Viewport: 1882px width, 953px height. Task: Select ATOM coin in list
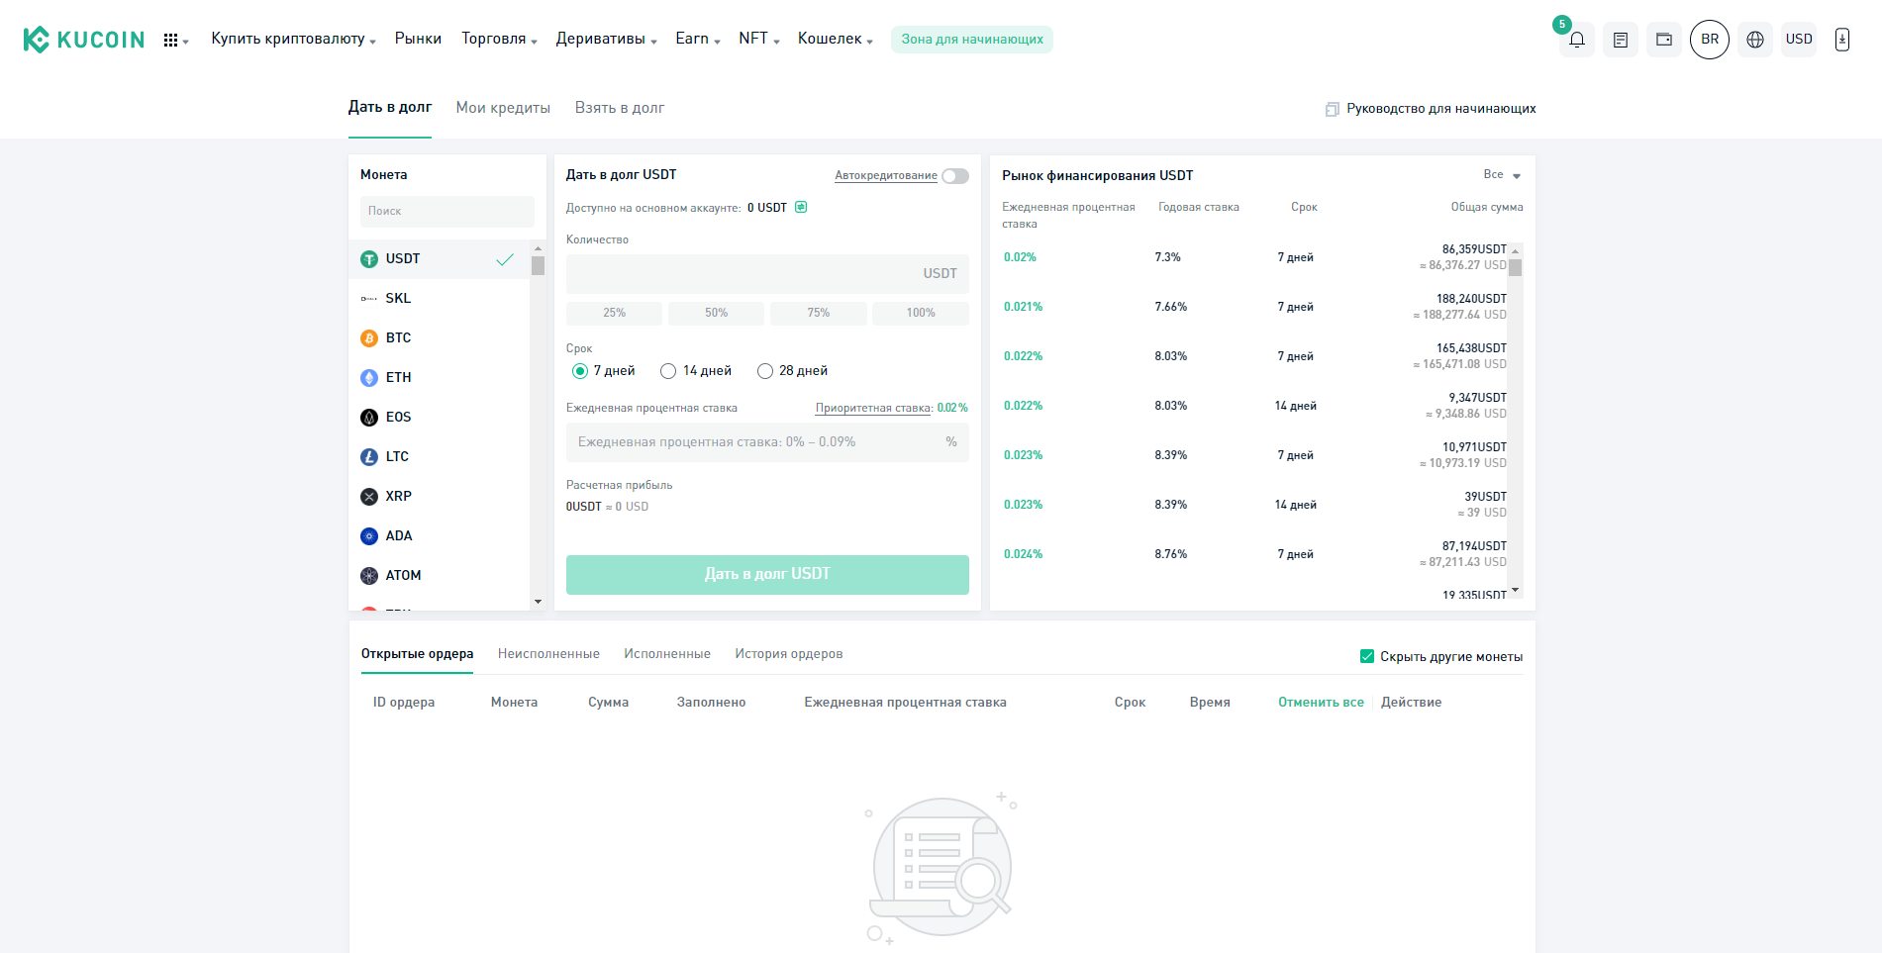(x=440, y=575)
